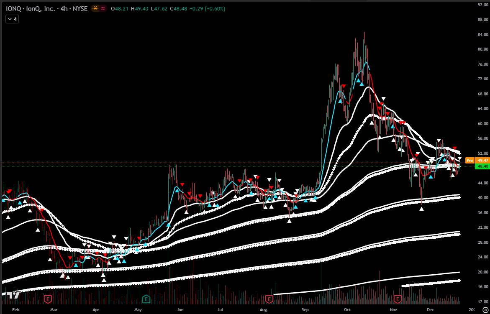Viewport: 490px width, 314px height.
Task: Click the pink data-status wave icon
Action: [x=103, y=8]
